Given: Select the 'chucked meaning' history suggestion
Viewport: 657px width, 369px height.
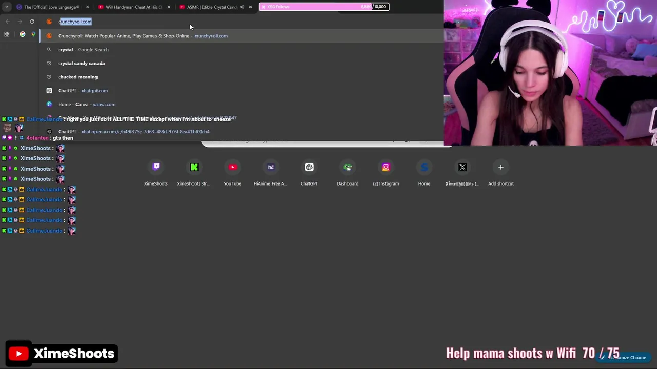Looking at the screenshot, I should 241,77.
